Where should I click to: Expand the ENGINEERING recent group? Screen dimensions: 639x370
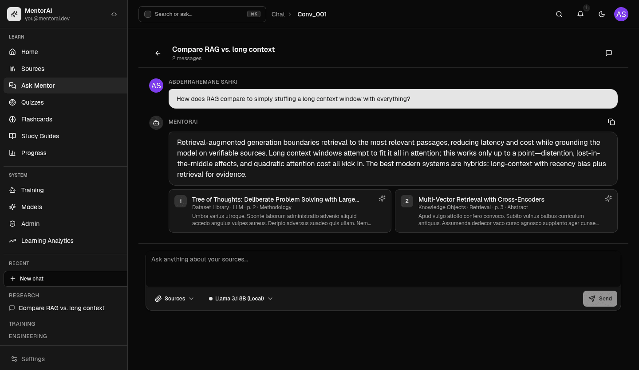(x=28, y=336)
